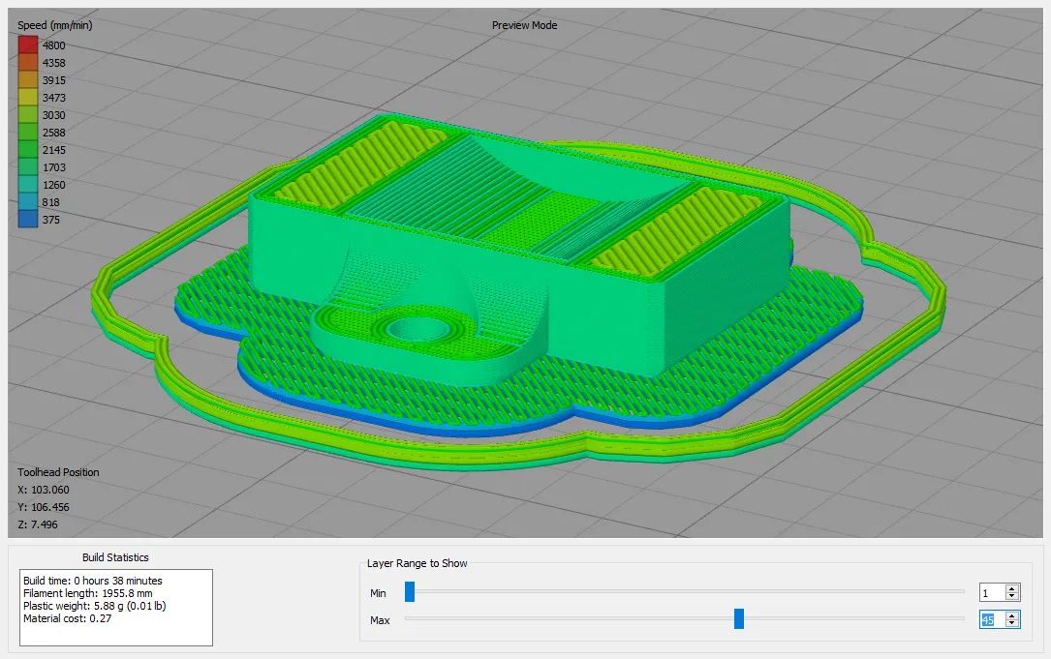Image resolution: width=1051 pixels, height=659 pixels.
Task: Click the red 4800 speed swatch
Action: [x=28, y=45]
